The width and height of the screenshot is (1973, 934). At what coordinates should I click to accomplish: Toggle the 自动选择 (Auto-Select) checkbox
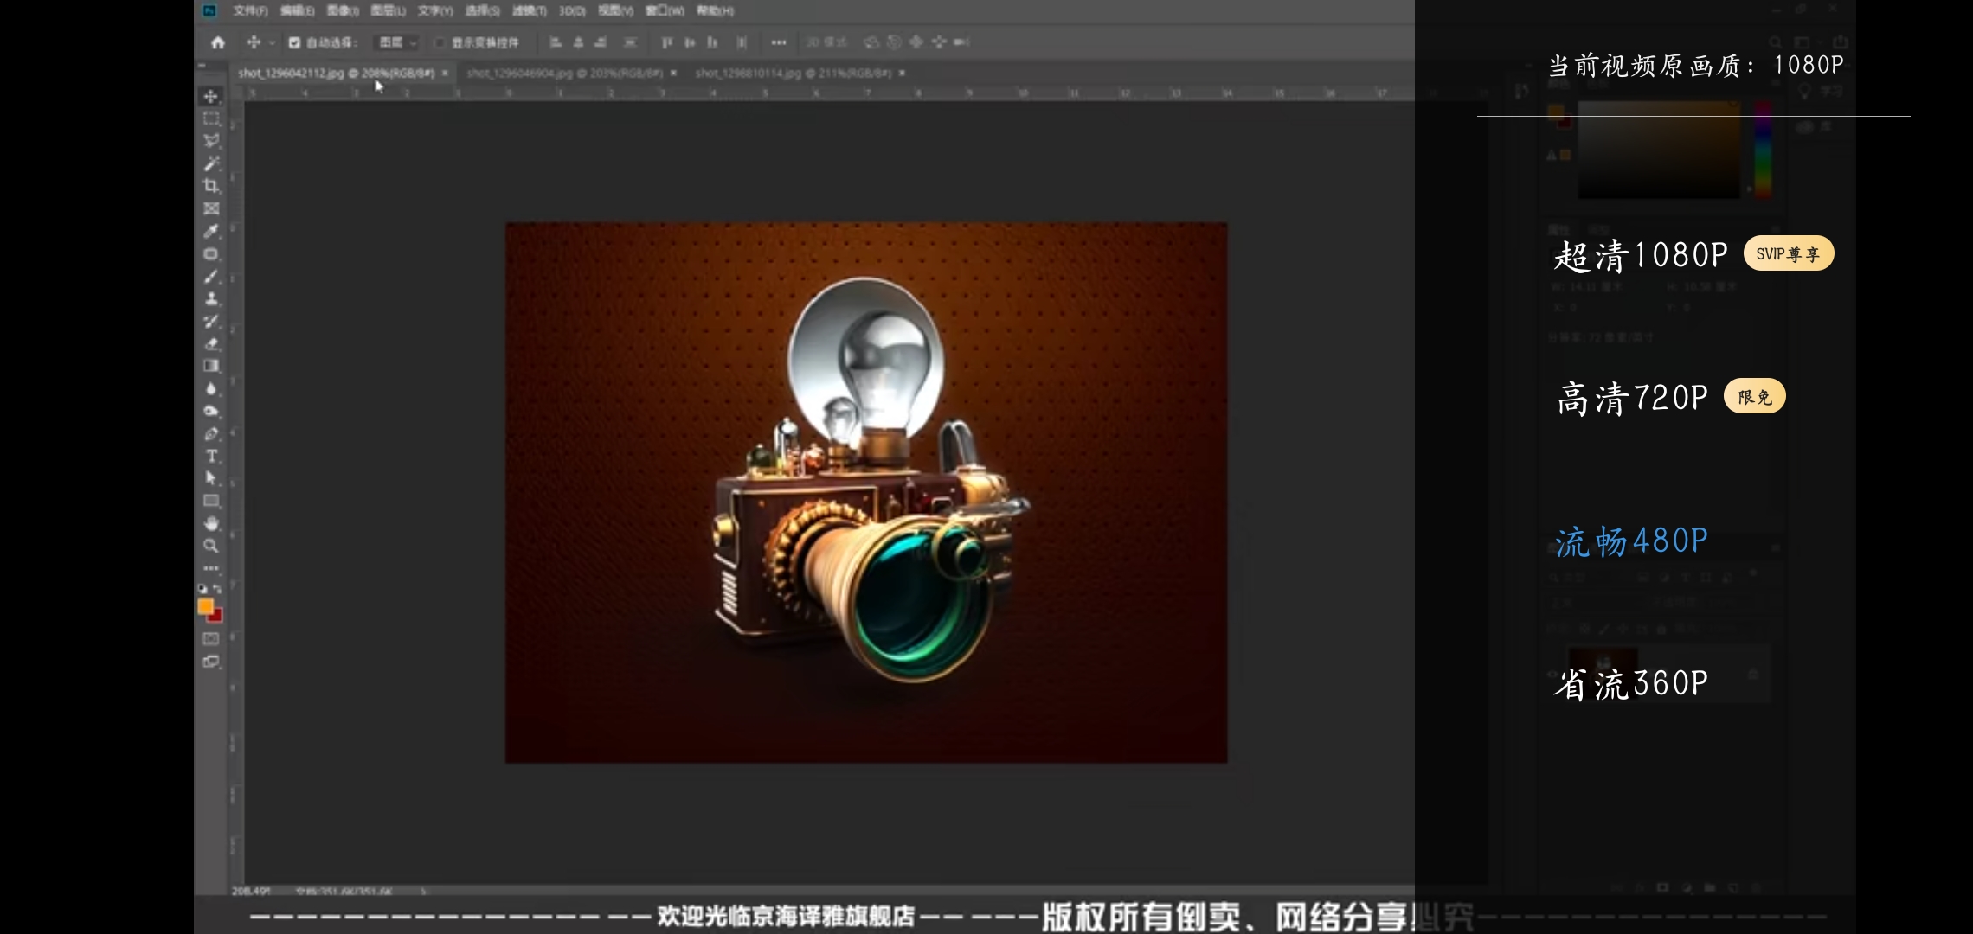point(294,42)
